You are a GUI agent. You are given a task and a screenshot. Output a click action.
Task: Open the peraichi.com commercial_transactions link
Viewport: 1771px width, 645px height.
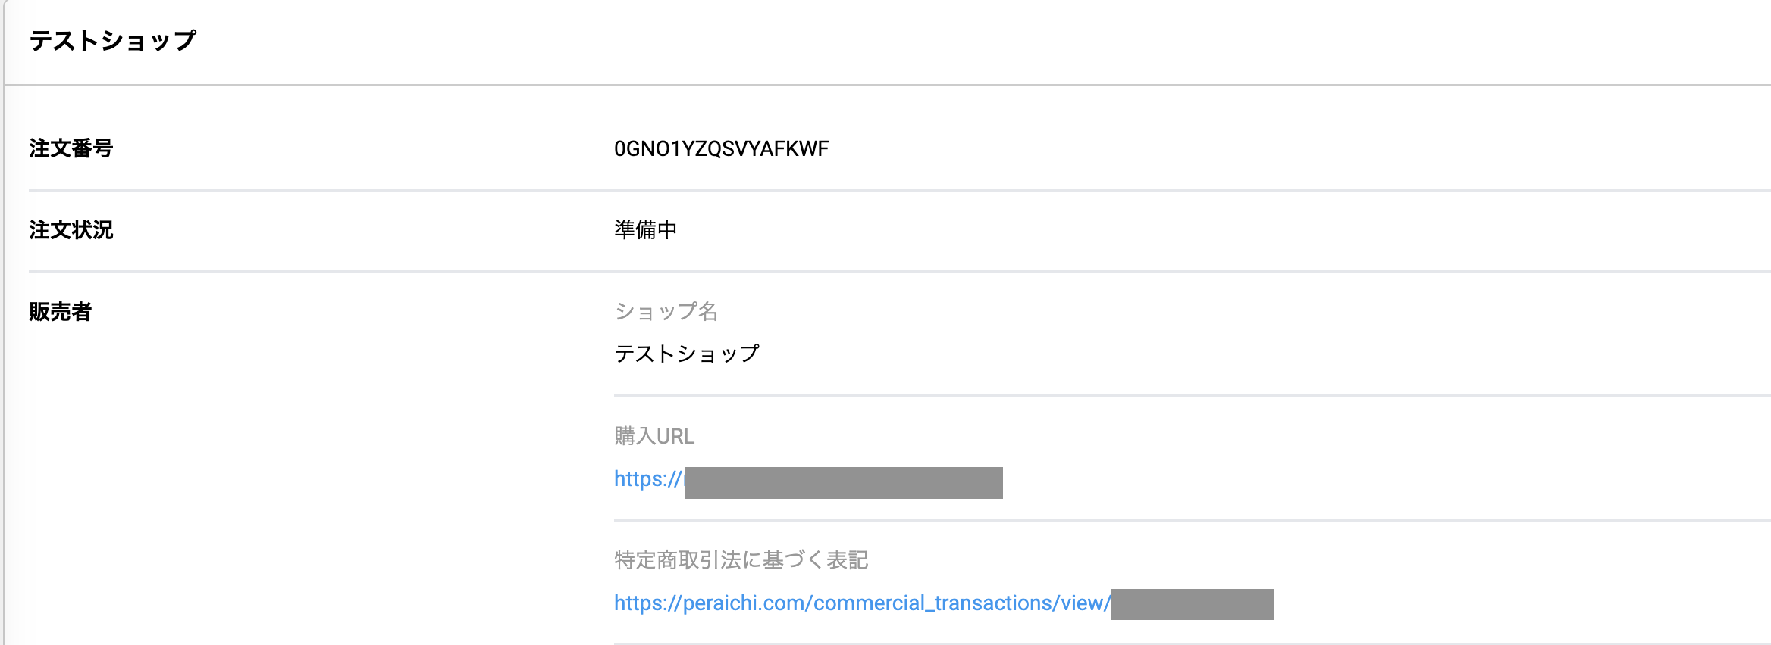(x=861, y=603)
